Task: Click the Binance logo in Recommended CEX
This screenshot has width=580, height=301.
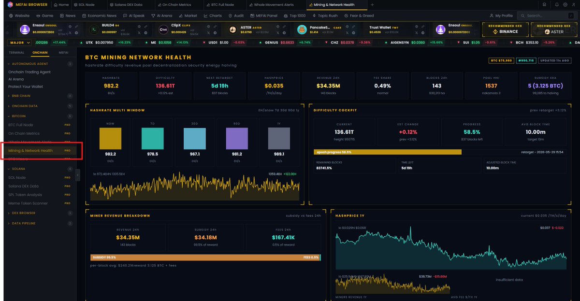Action: (495, 31)
